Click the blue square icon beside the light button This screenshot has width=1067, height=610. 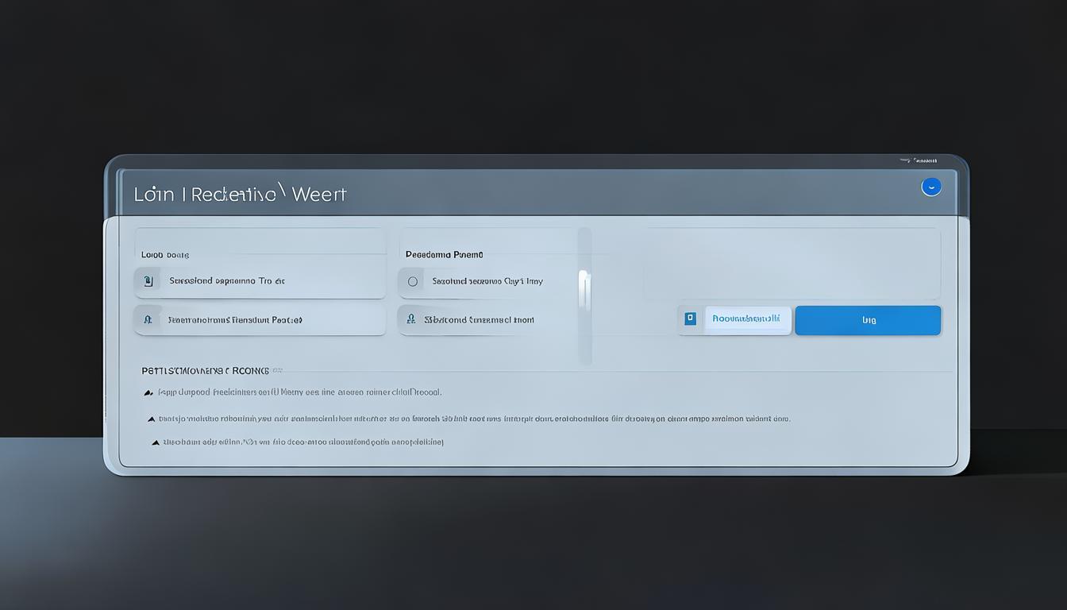[x=690, y=319]
